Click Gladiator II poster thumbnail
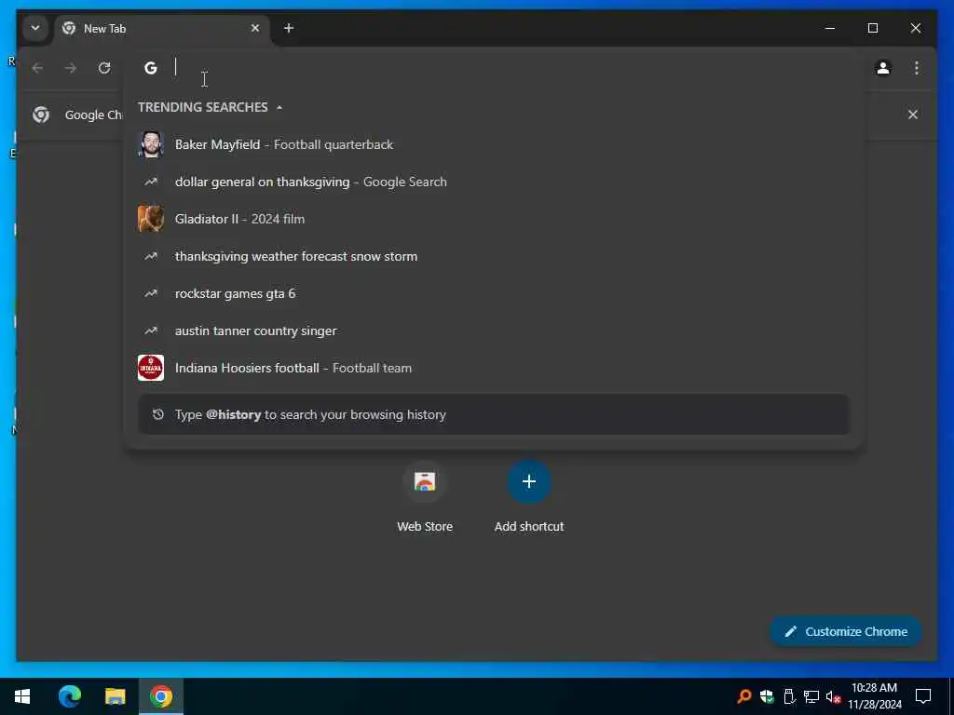This screenshot has width=954, height=715. point(150,219)
